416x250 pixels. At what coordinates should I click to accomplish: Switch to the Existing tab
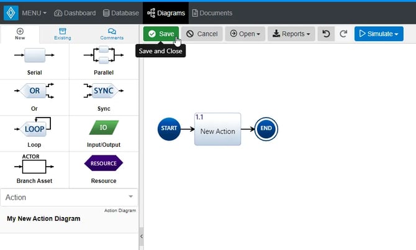click(x=63, y=34)
